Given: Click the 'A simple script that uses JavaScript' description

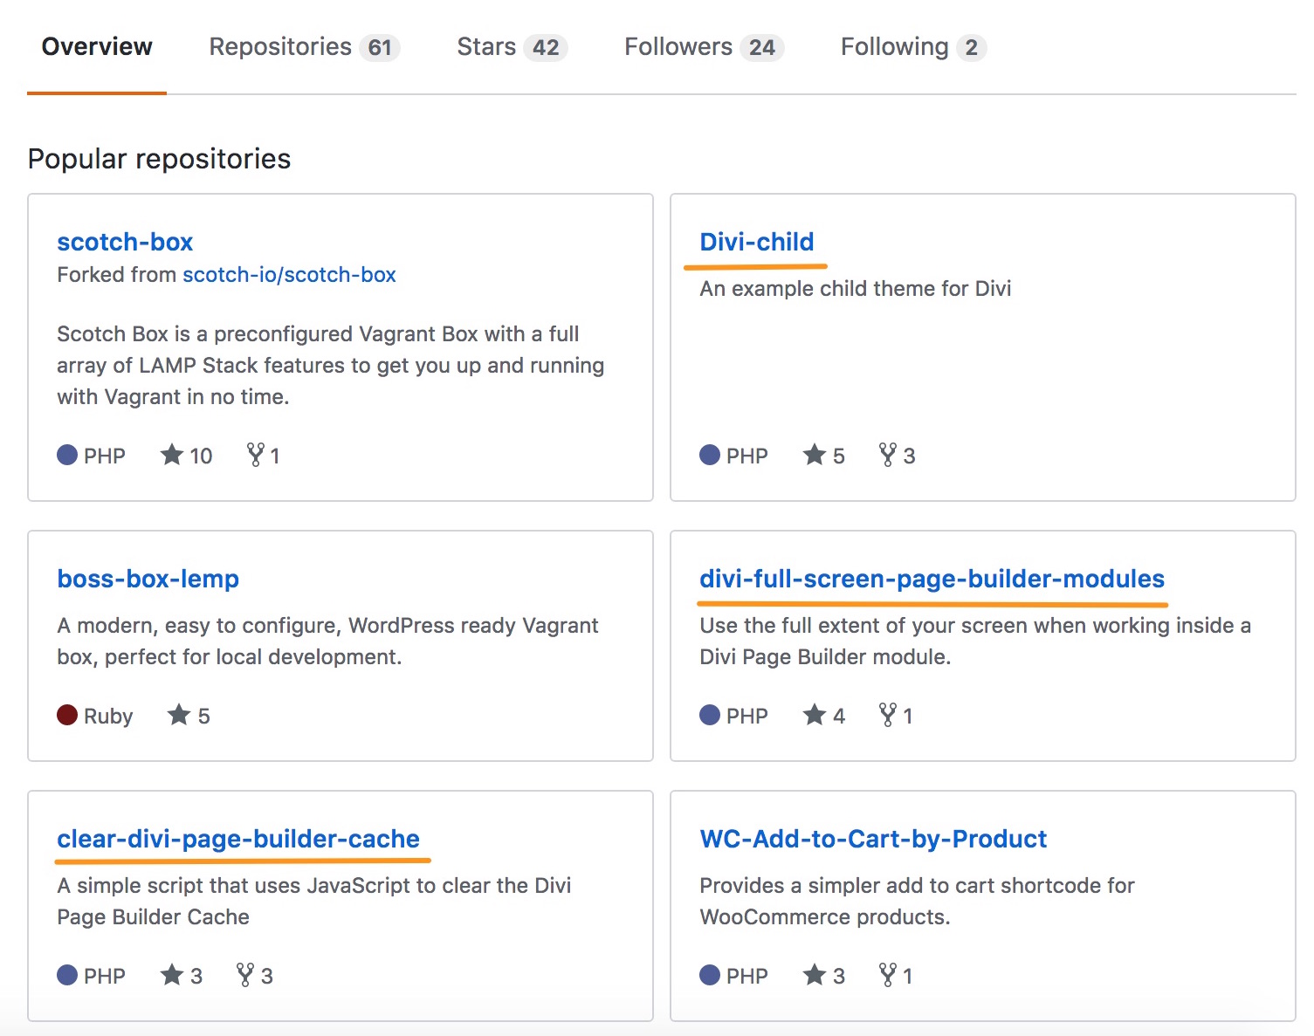Looking at the screenshot, I should (x=313, y=902).
